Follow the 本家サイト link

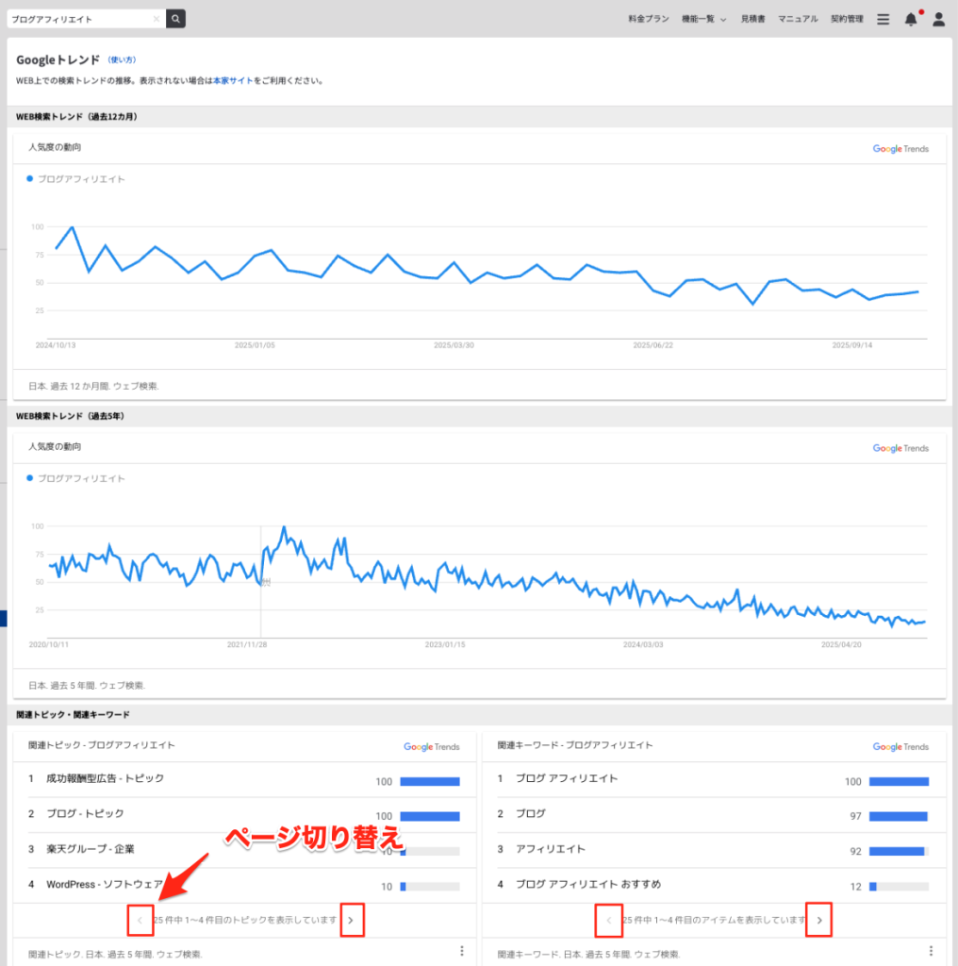[233, 81]
